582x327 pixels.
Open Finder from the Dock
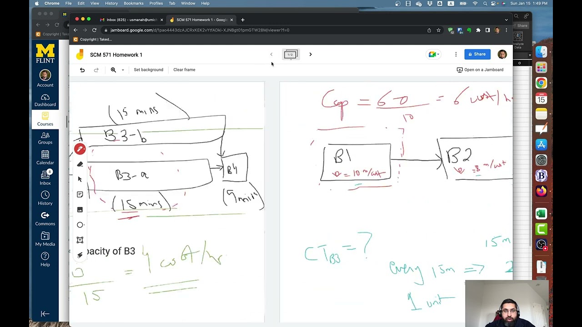(541, 52)
